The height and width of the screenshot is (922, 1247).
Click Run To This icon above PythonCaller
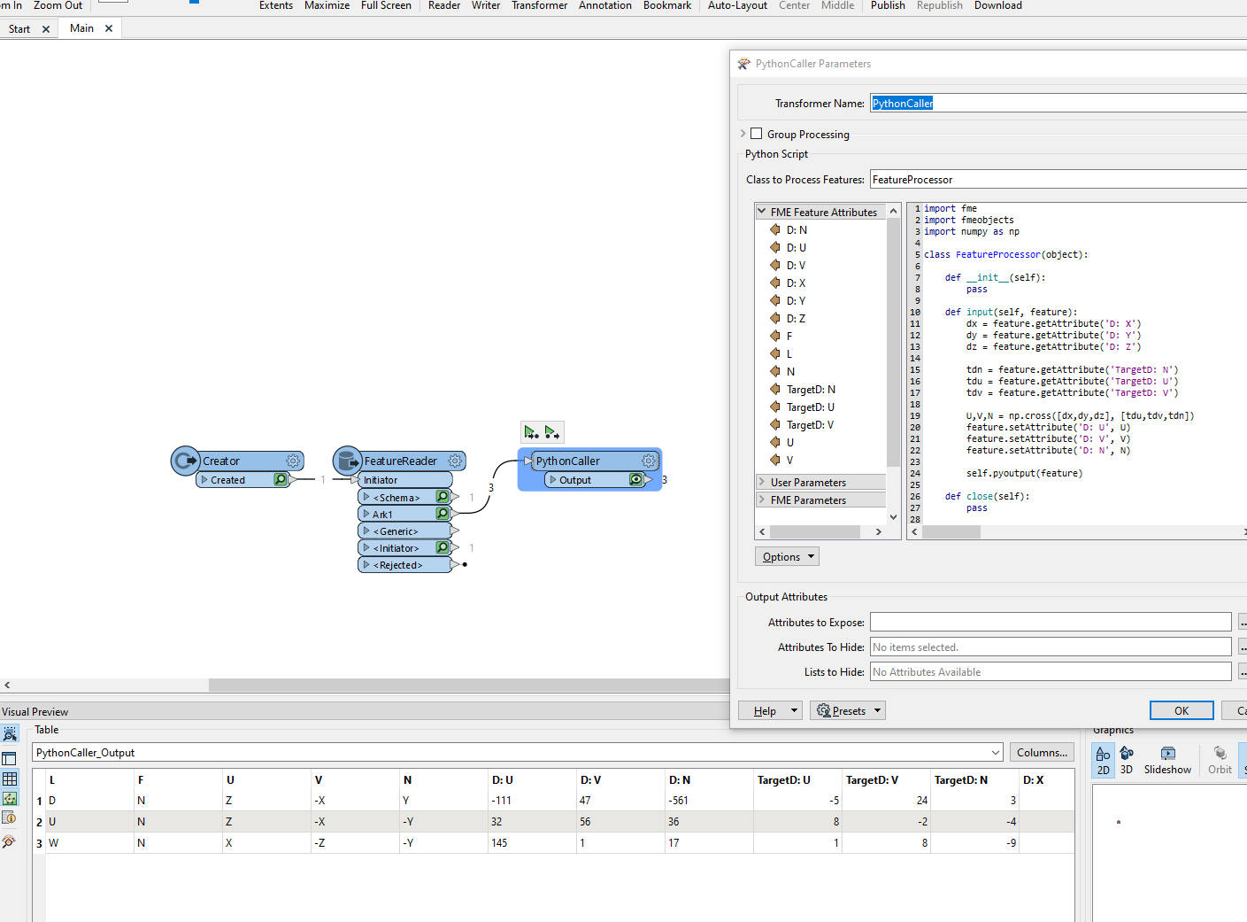coord(531,432)
